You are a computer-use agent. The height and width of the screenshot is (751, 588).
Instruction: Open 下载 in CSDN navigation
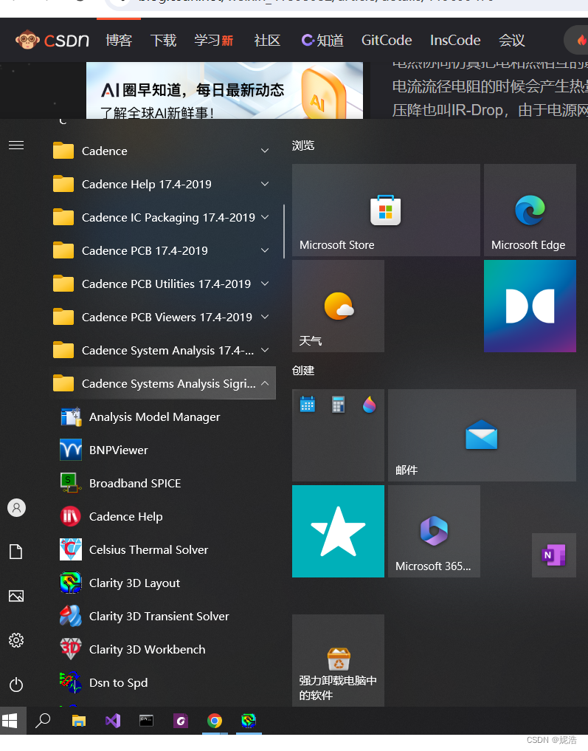pos(163,40)
